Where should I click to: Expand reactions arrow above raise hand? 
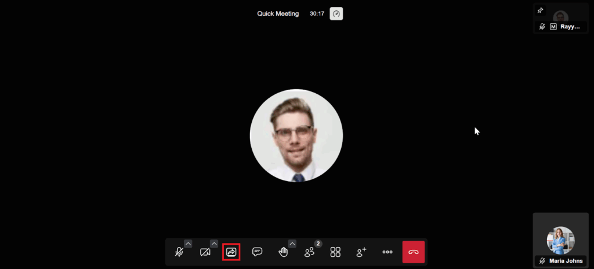(292, 244)
